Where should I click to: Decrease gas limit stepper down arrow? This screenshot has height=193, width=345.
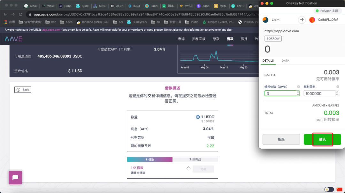pos(337,95)
